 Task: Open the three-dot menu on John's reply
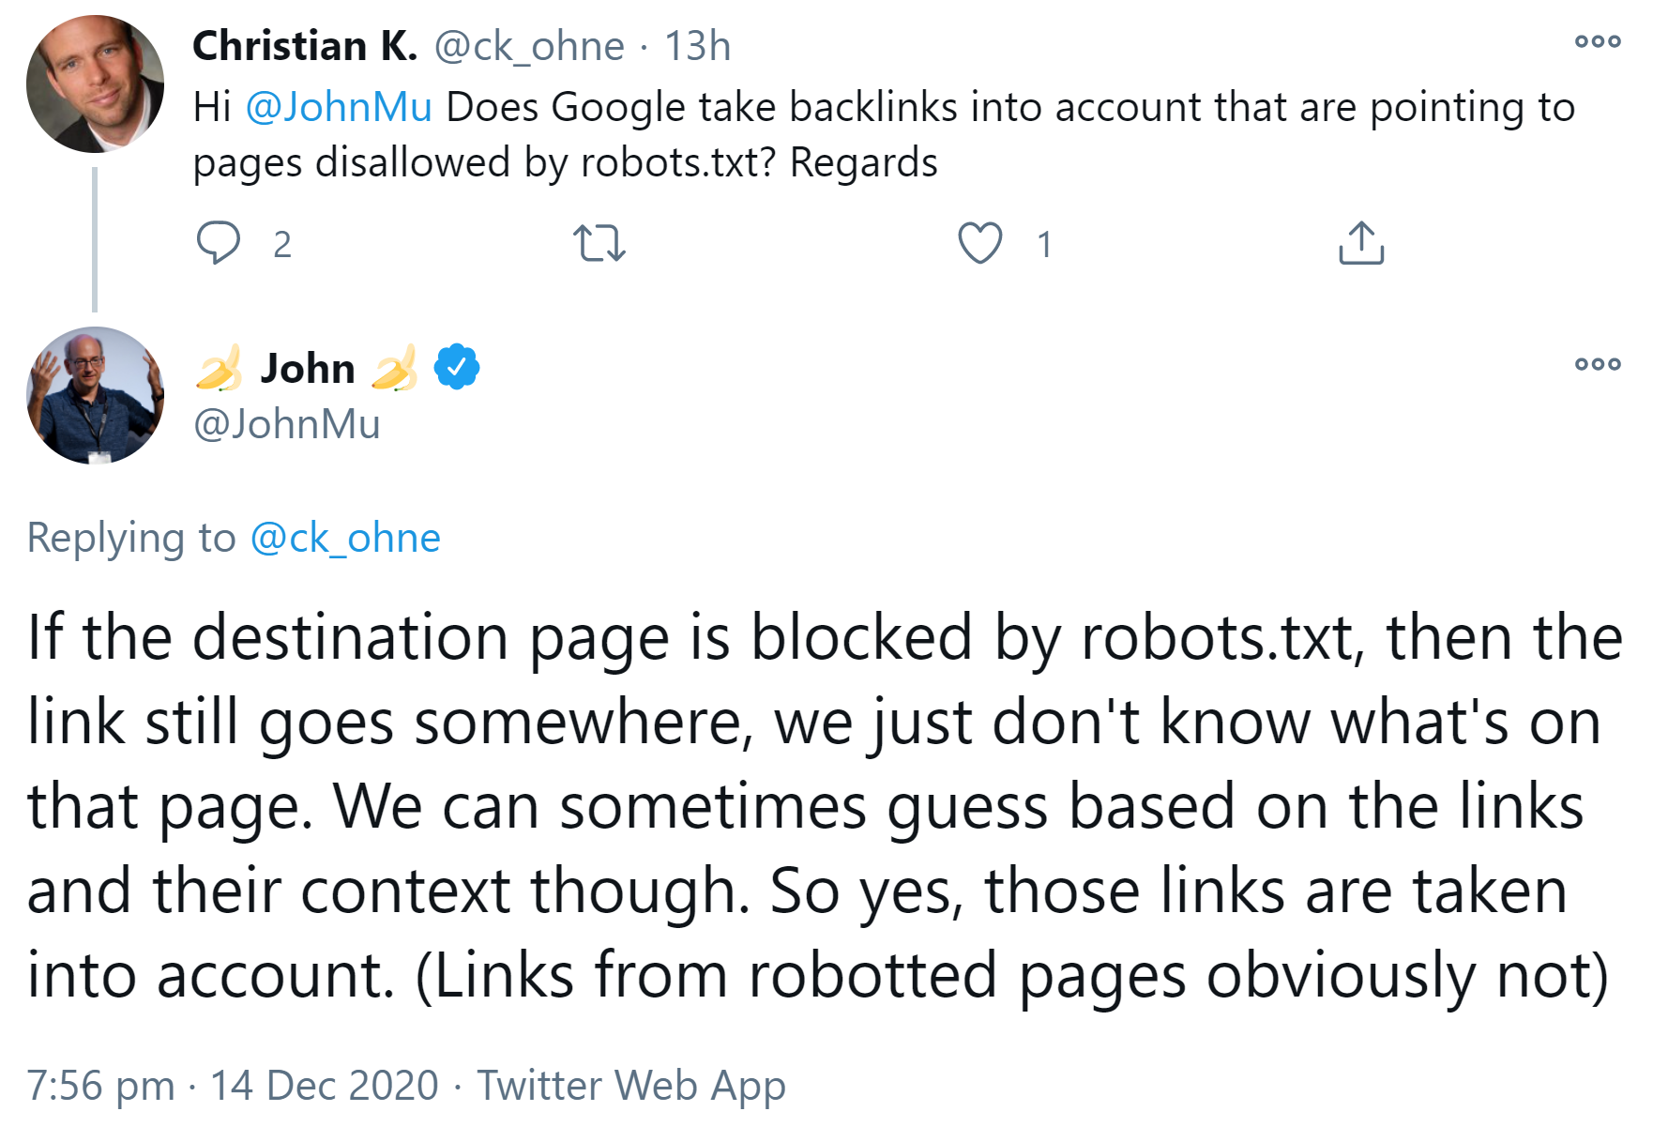1600,364
